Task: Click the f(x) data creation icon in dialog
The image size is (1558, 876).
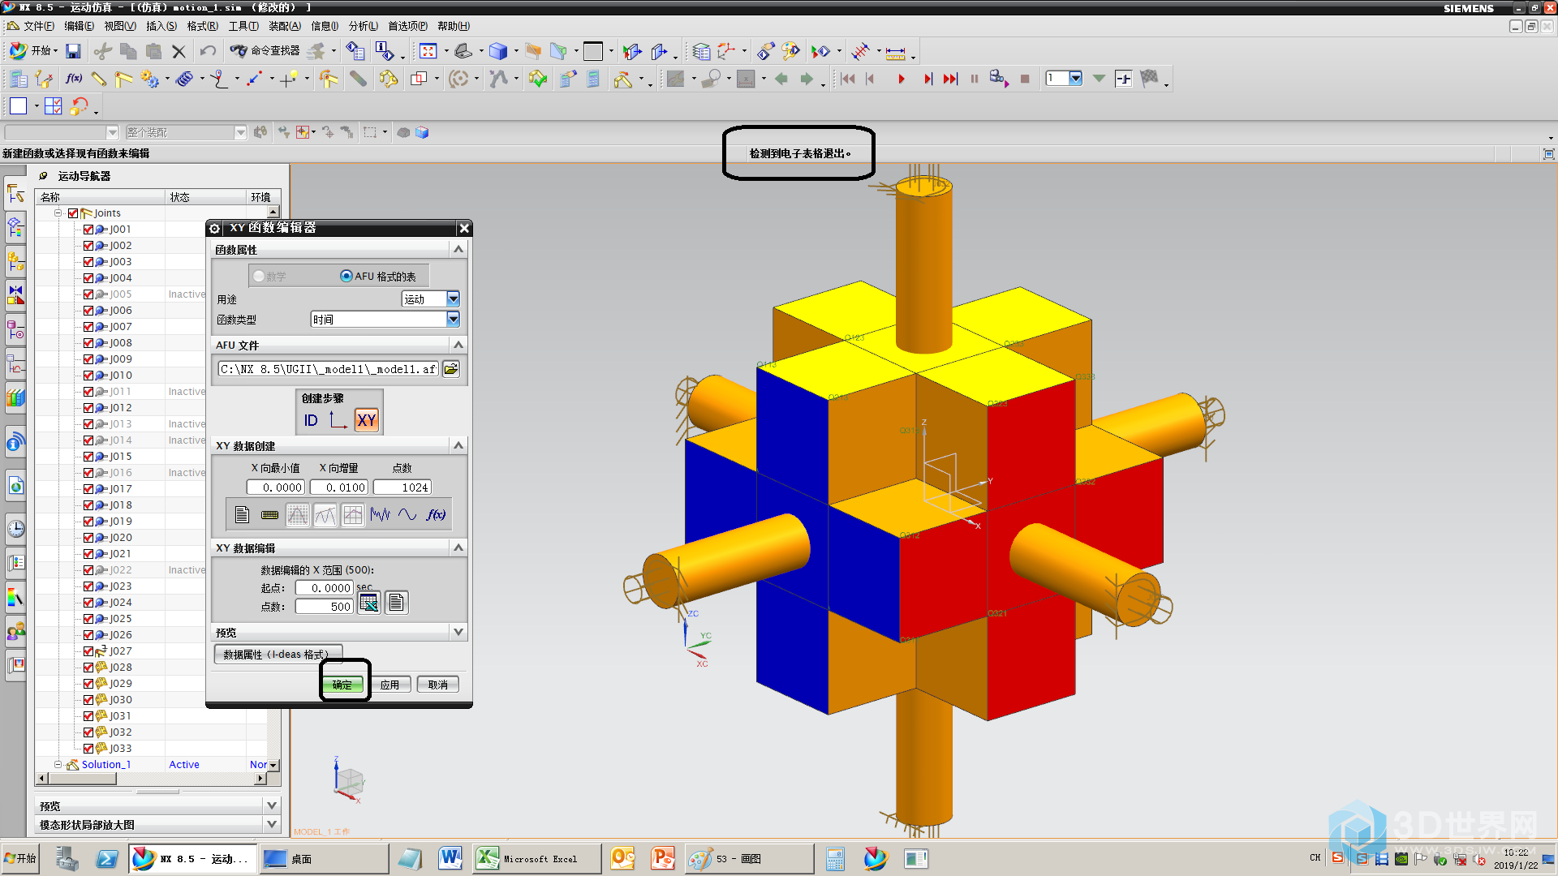Action: [436, 514]
